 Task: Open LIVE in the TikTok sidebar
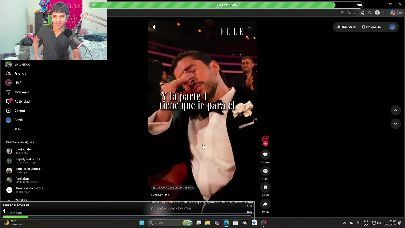point(13,83)
